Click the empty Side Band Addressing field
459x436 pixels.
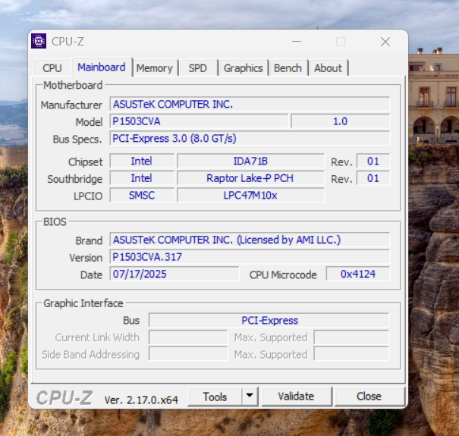click(x=188, y=354)
